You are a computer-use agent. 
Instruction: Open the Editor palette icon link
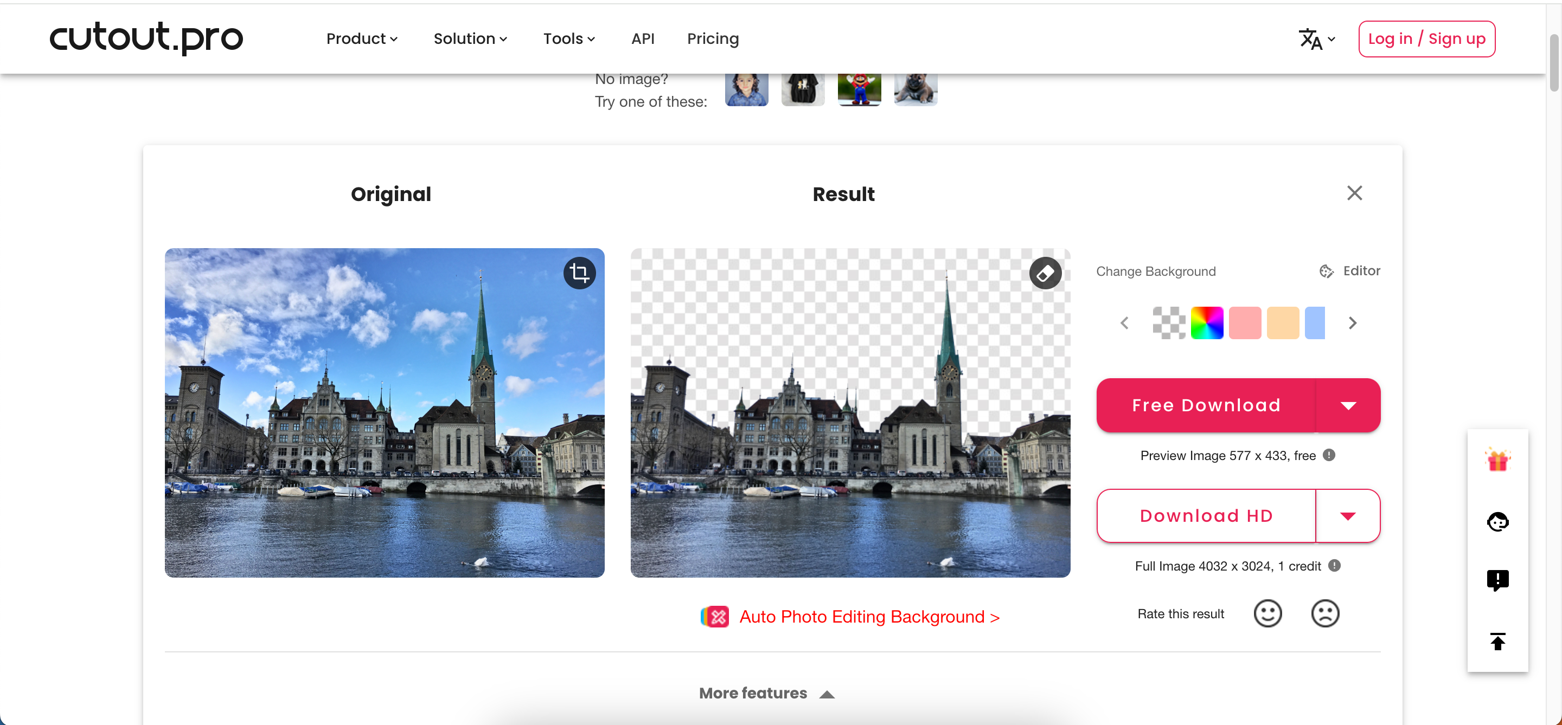(1350, 271)
